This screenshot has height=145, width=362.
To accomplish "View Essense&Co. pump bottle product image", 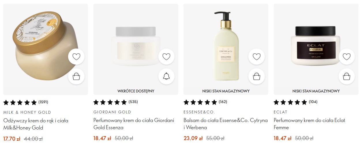I will point(226,46).
